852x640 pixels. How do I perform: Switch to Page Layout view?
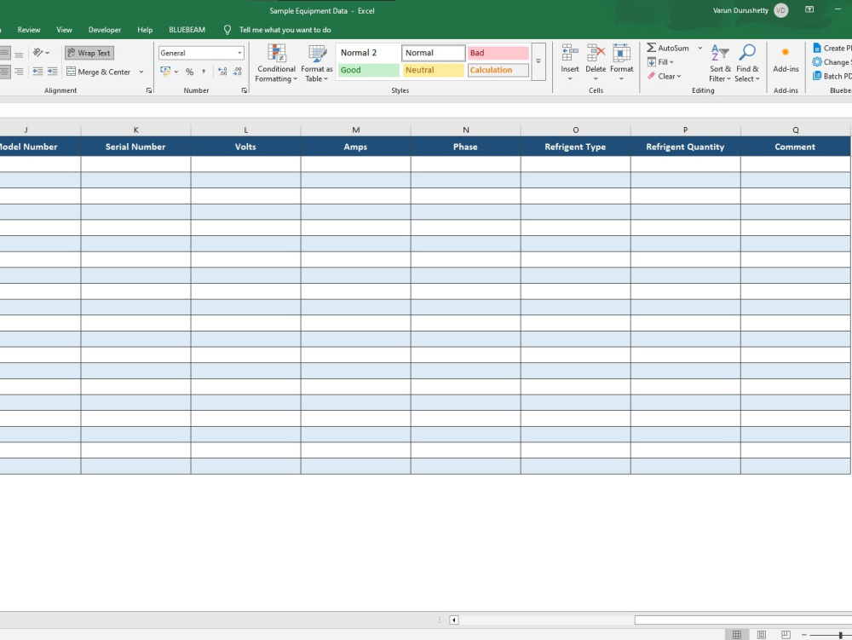[x=761, y=635]
